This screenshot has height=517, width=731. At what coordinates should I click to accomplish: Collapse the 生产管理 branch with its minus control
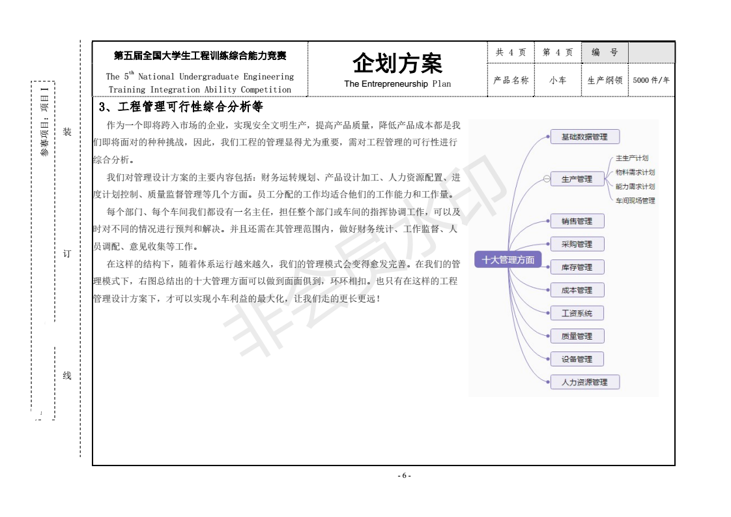click(x=546, y=179)
